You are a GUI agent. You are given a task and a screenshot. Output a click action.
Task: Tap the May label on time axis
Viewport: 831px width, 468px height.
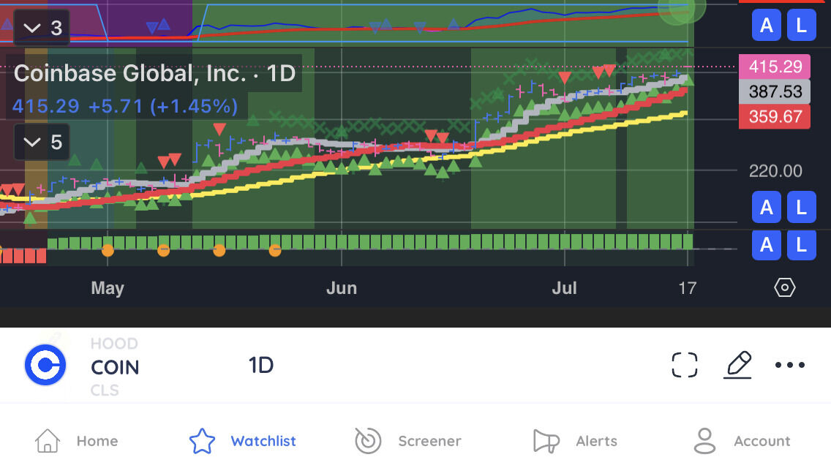tap(108, 288)
